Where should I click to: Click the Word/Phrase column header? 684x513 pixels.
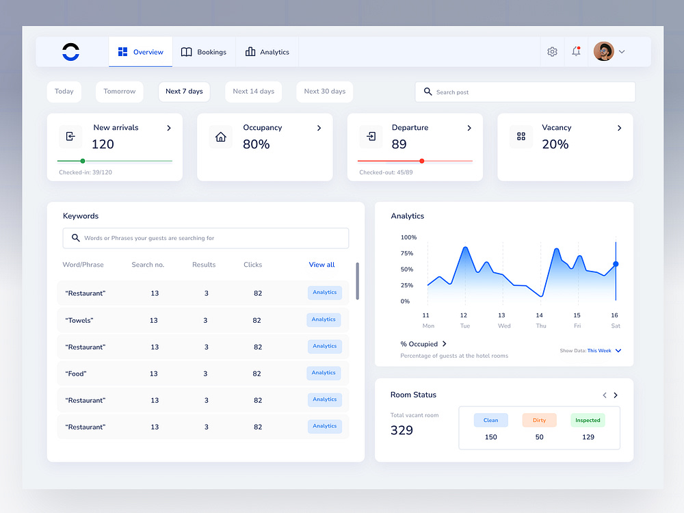click(x=83, y=264)
